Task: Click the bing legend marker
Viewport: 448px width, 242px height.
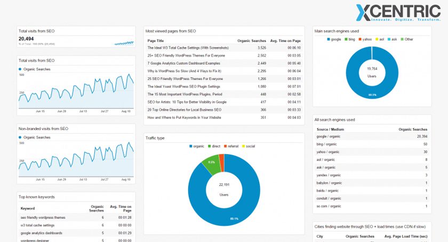Action: (x=346, y=39)
